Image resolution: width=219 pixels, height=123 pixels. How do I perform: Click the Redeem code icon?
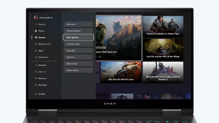click(x=36, y=79)
